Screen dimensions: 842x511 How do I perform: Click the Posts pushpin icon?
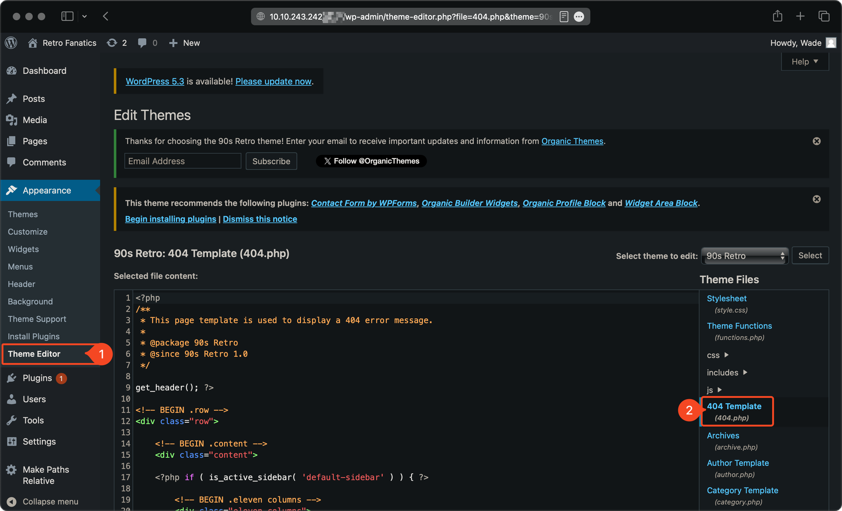pyautogui.click(x=12, y=99)
